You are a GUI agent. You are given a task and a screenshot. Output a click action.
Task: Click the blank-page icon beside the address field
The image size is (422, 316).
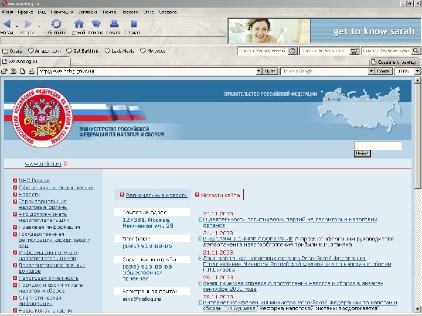point(23,71)
